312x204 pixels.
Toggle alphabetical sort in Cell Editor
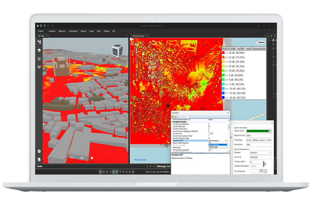(175, 117)
